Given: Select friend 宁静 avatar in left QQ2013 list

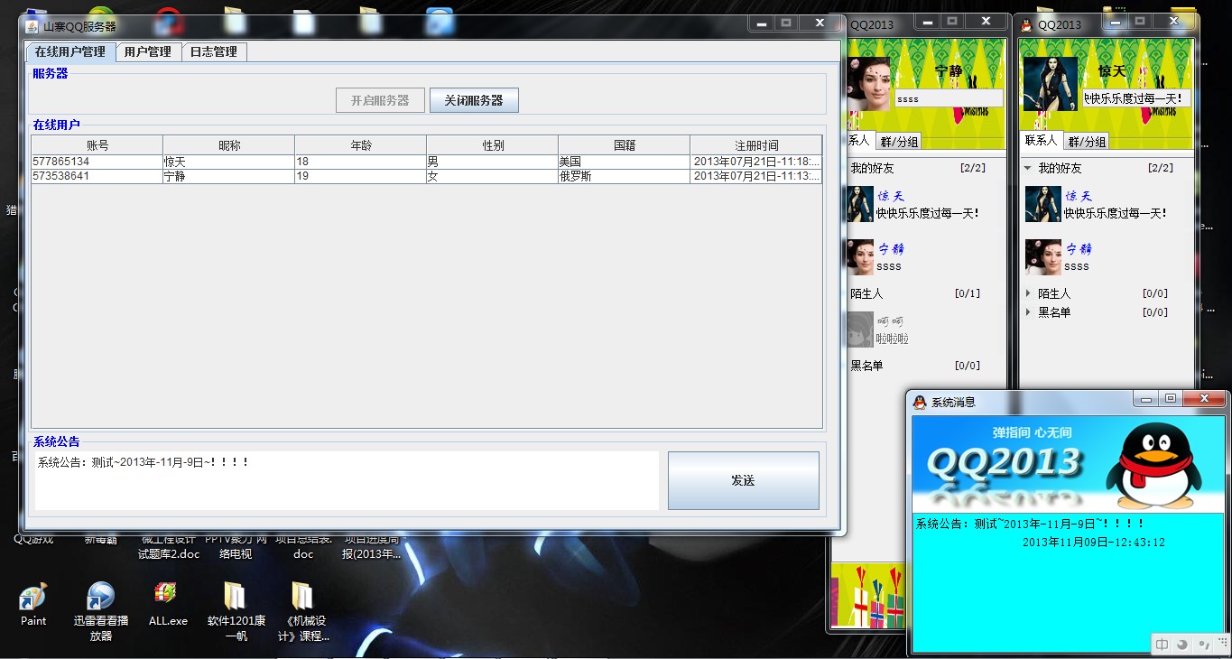Looking at the screenshot, I should (860, 257).
